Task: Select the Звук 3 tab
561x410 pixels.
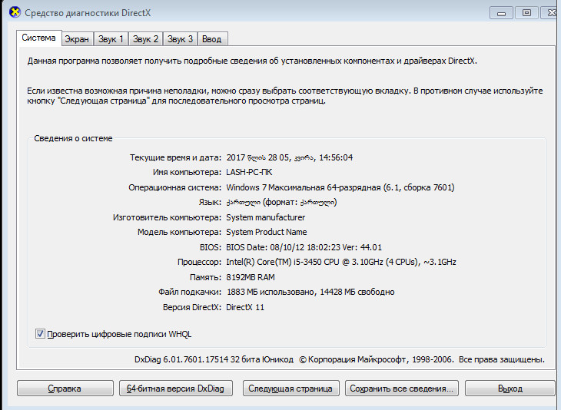Action: pos(180,39)
